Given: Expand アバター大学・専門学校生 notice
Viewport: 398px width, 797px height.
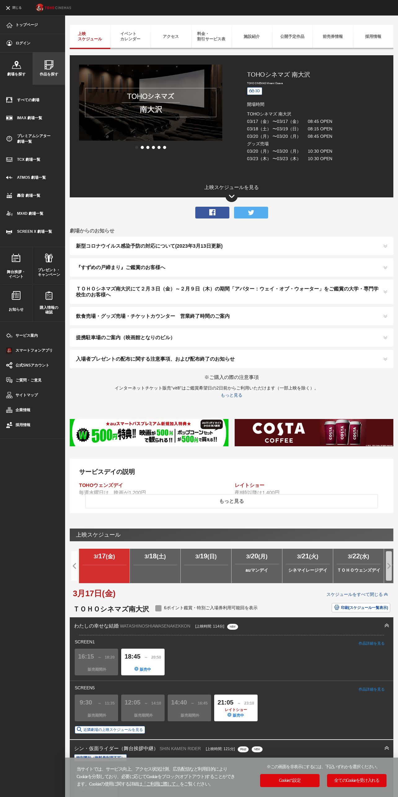Looking at the screenshot, I should (232, 292).
